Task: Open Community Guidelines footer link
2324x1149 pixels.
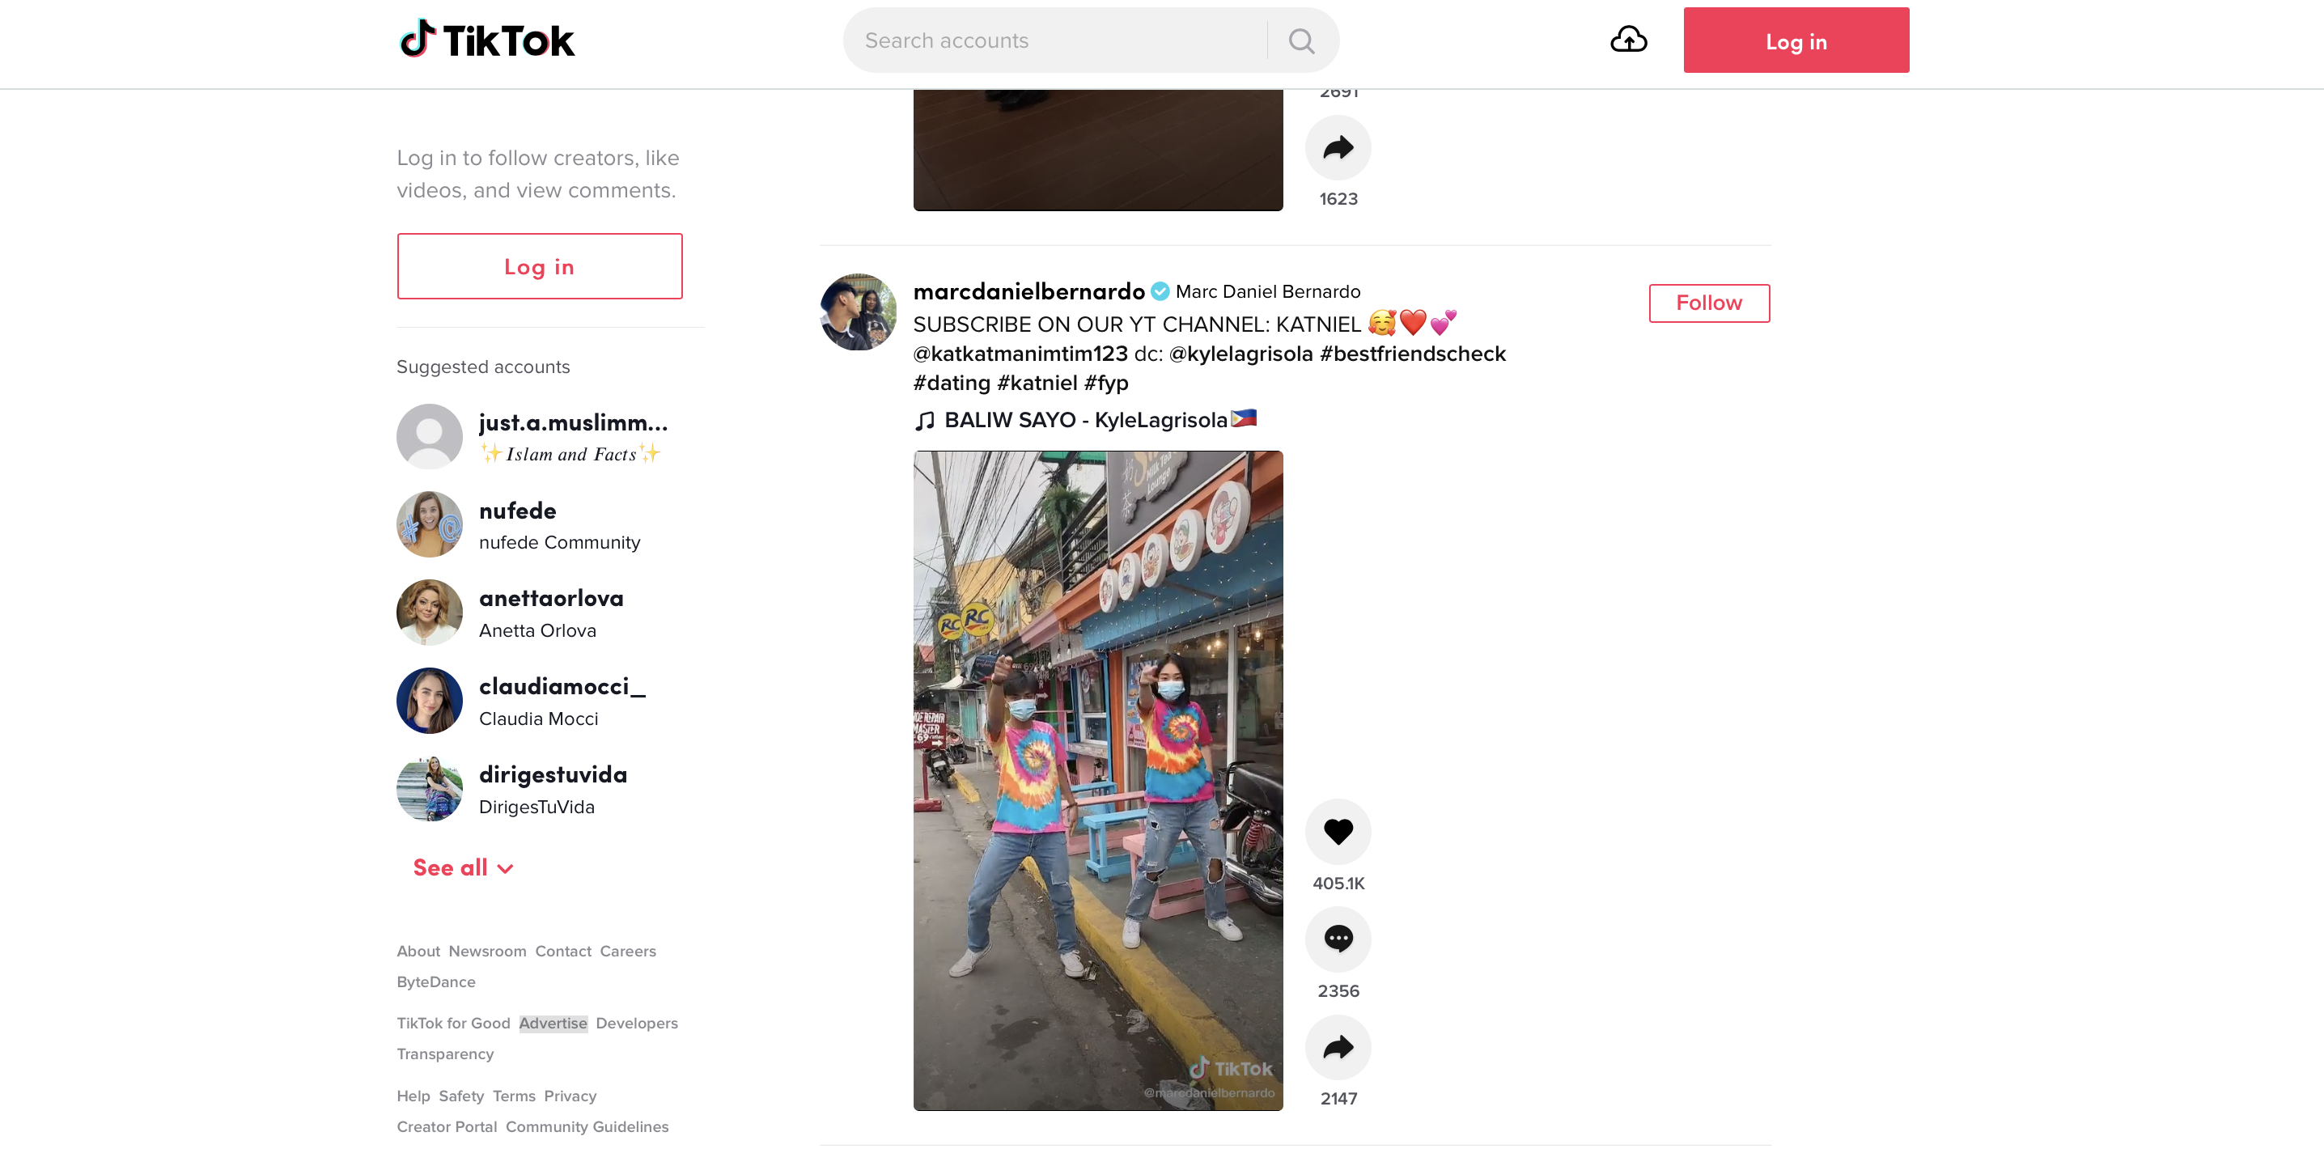Action: 587,1127
